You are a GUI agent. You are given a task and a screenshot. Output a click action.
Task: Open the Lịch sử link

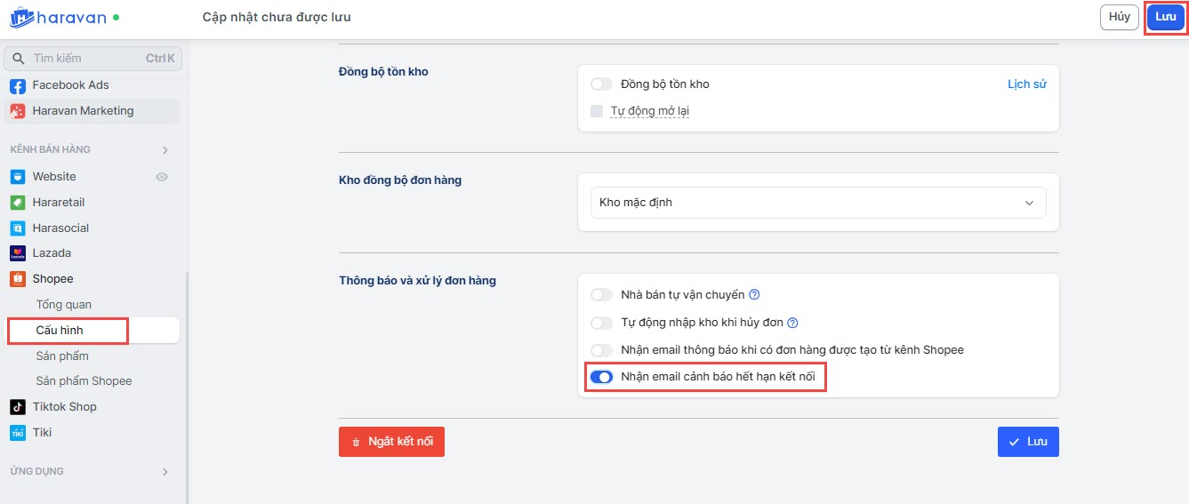coord(1026,84)
